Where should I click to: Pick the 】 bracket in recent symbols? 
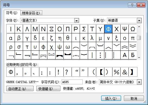coord(133,72)
